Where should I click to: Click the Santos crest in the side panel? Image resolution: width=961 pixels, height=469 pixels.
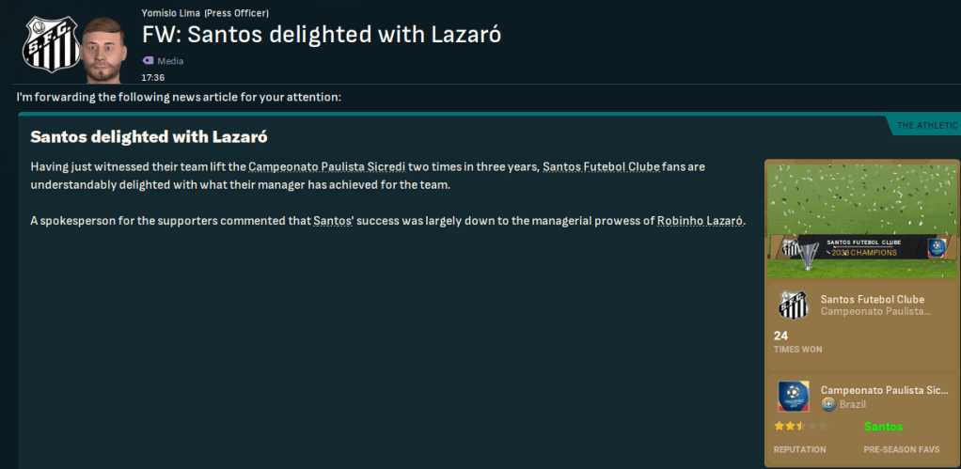point(793,305)
